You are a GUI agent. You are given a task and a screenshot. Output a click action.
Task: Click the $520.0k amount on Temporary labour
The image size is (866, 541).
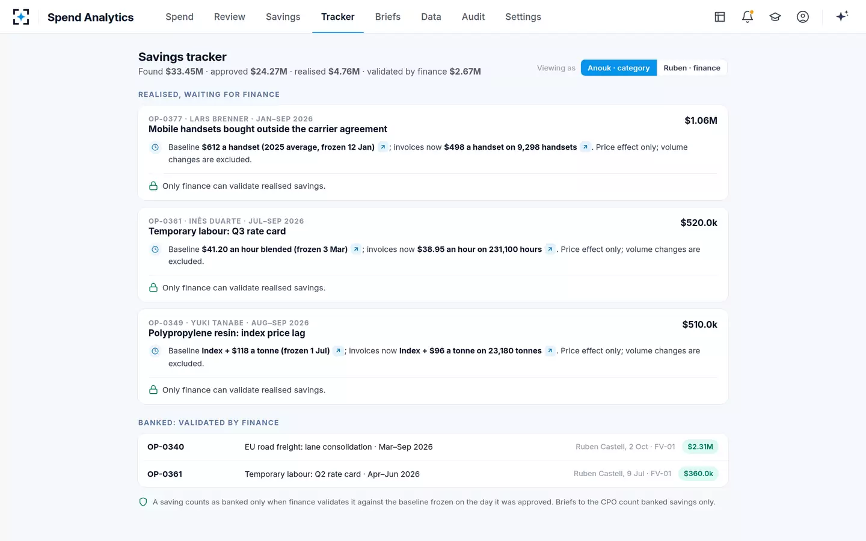click(699, 222)
